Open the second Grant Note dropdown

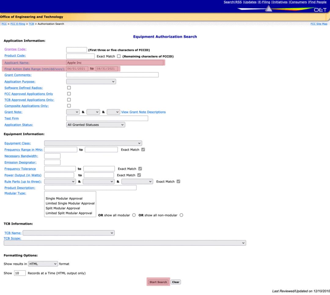[93, 112]
